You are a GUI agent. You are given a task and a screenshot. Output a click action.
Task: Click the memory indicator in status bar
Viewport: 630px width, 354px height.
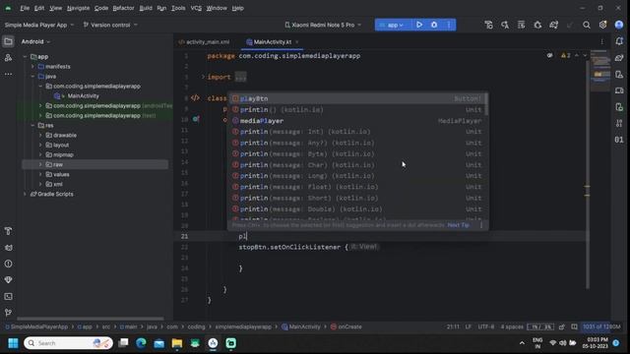coord(601,326)
